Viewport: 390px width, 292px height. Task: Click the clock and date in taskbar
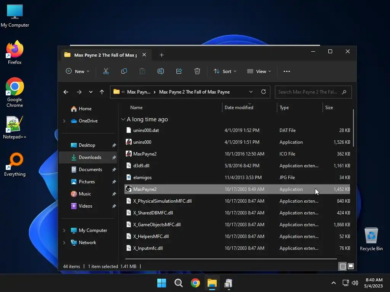point(373,283)
